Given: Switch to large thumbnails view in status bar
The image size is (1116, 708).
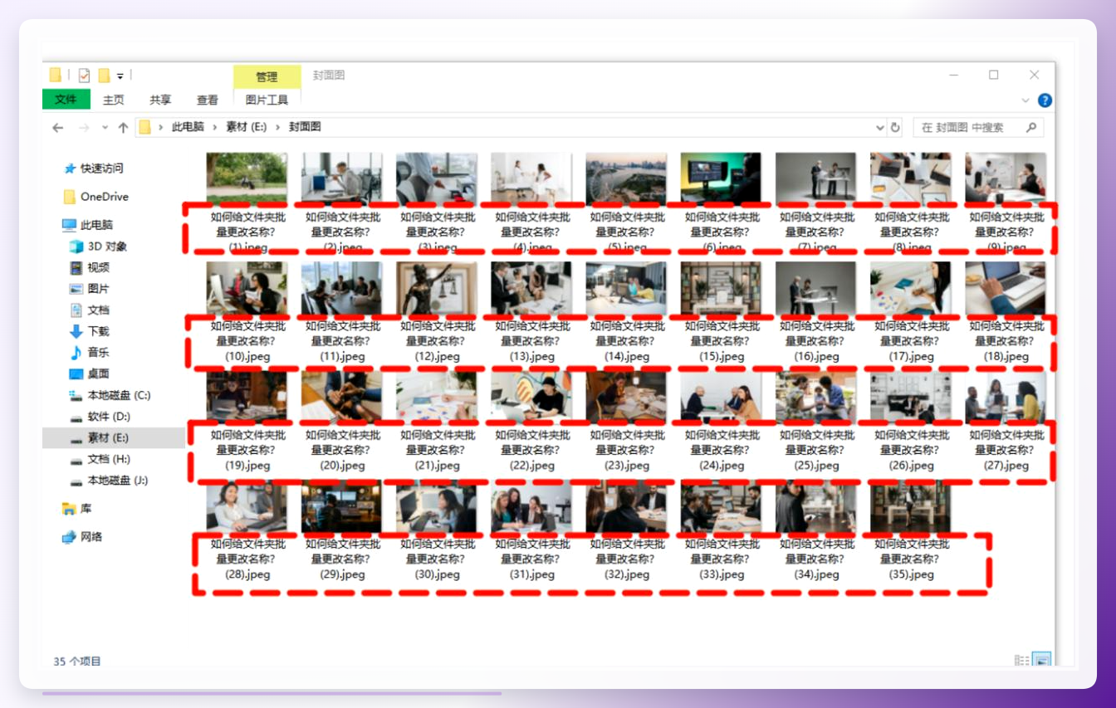Looking at the screenshot, I should [1041, 661].
